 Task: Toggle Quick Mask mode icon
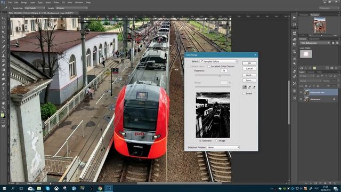tap(3, 122)
